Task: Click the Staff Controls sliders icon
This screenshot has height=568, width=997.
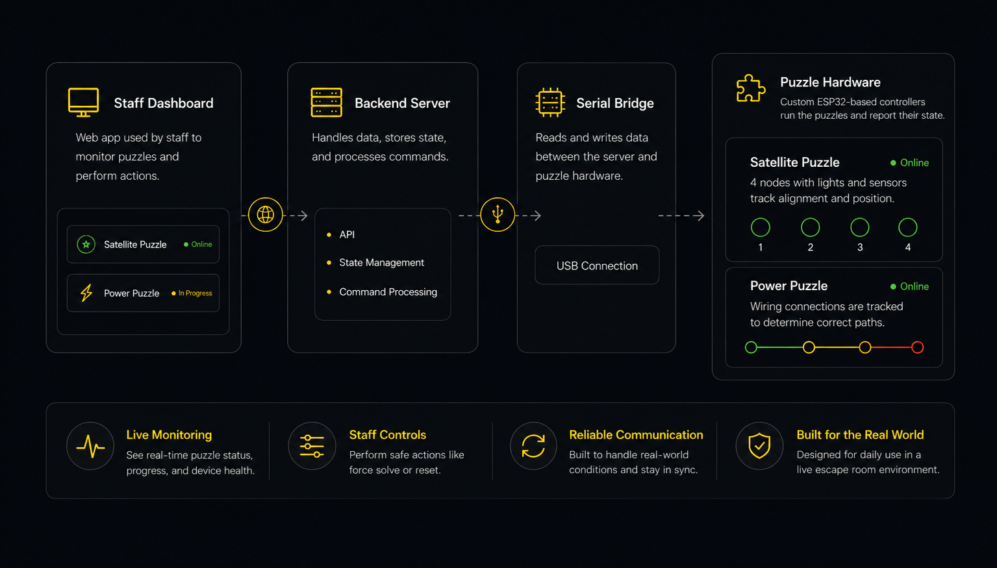Action: pyautogui.click(x=312, y=446)
